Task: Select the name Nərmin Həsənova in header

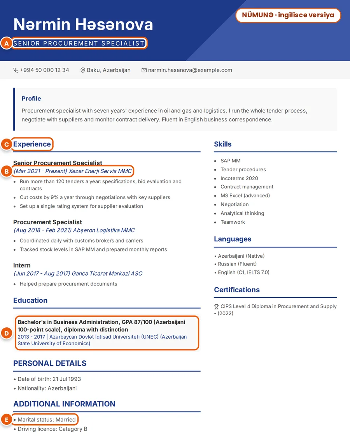Action: (83, 24)
